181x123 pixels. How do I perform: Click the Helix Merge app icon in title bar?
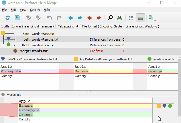pos(4,3)
